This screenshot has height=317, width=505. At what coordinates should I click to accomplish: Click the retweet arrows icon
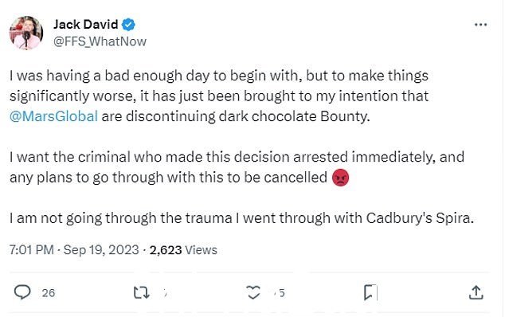coord(142,292)
